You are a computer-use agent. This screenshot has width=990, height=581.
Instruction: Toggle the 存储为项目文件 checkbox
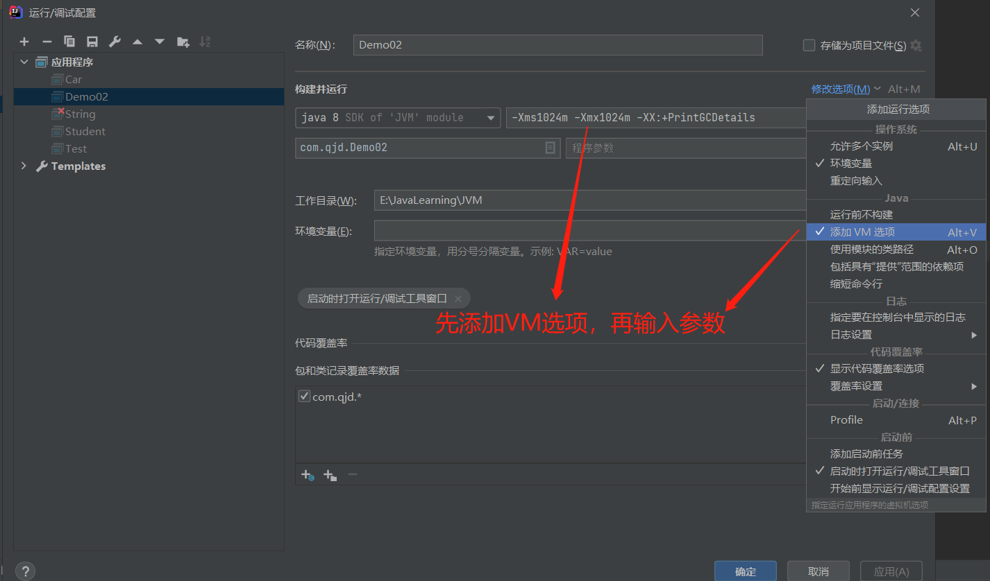tap(809, 45)
